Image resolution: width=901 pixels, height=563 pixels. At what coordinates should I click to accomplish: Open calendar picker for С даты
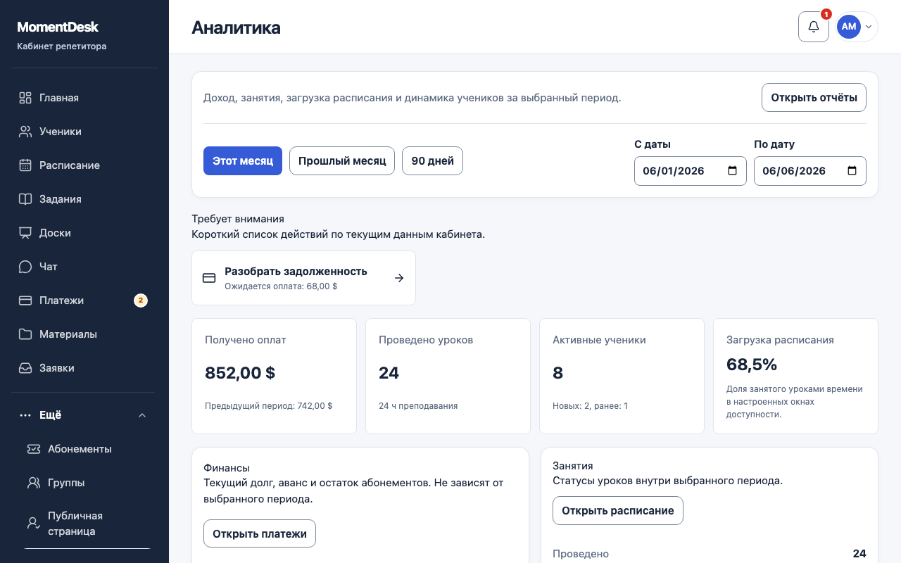pyautogui.click(x=732, y=171)
